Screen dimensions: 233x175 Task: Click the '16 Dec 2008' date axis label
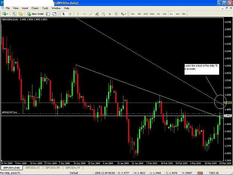[79, 163]
